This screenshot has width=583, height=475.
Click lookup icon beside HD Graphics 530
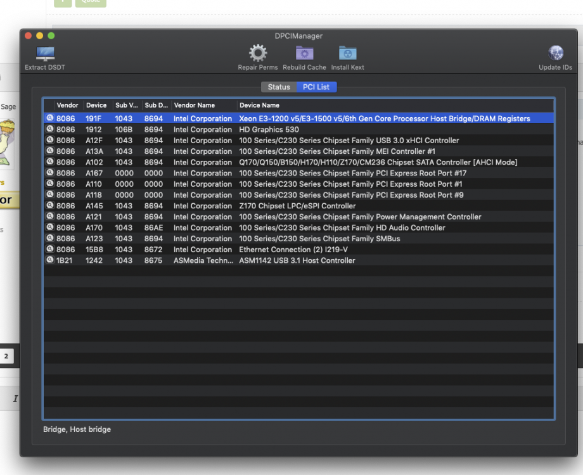(50, 129)
